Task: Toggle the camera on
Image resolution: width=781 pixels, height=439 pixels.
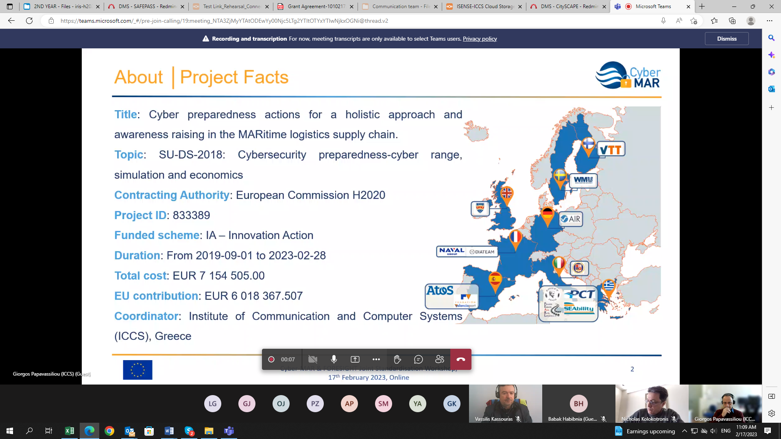Action: coord(312,359)
